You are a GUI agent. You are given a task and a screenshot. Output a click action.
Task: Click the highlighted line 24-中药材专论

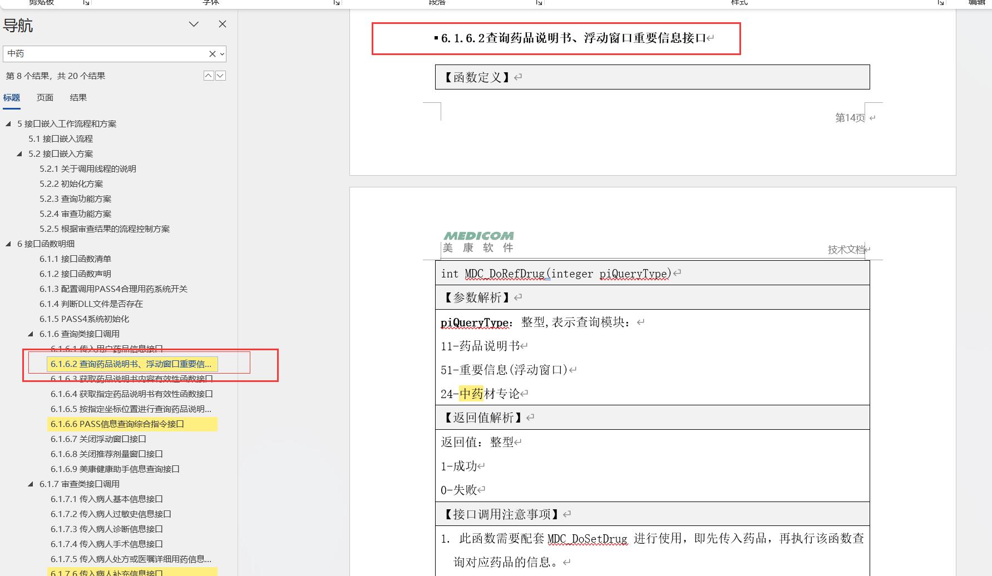480,394
